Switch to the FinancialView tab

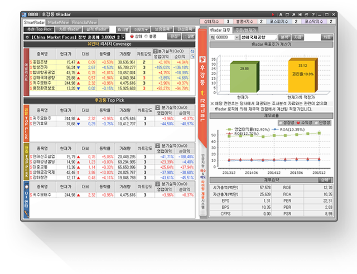(x=84, y=22)
